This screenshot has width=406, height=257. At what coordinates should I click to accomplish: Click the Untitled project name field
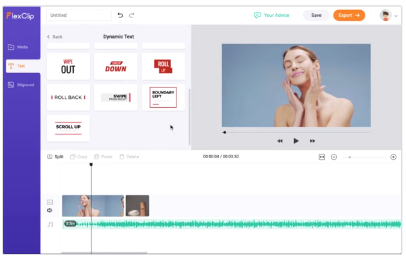point(78,16)
